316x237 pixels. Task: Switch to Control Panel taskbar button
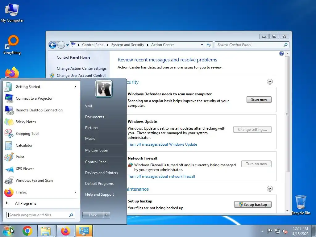[x=84, y=231]
